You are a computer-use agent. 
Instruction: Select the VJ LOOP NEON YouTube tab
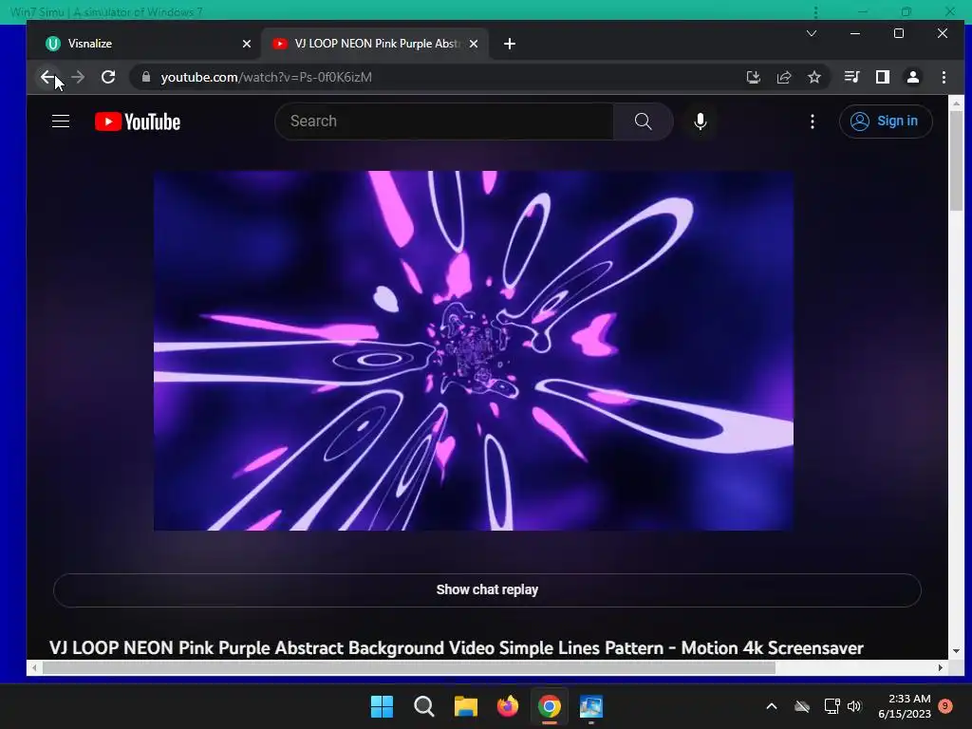click(376, 44)
